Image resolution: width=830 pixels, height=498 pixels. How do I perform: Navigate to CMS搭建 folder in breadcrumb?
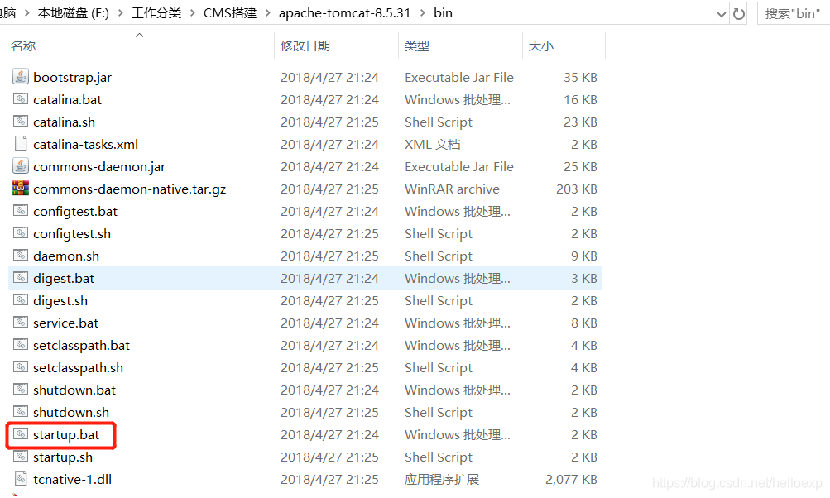coord(230,13)
